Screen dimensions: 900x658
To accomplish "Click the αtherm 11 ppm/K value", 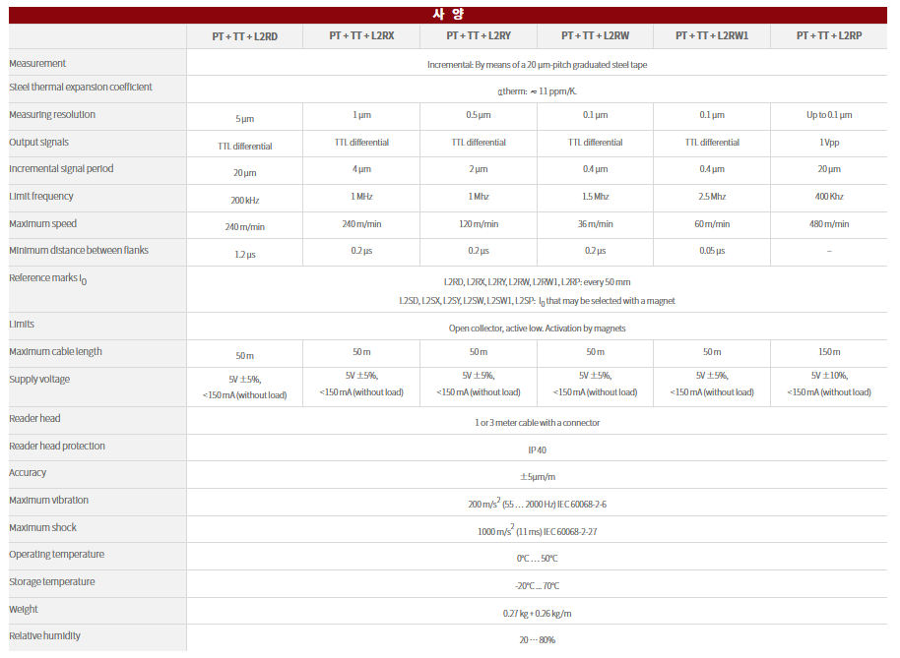I will [537, 91].
